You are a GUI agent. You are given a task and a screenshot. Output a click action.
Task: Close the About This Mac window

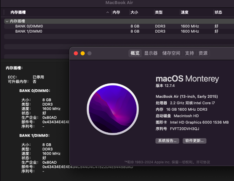tap(76, 53)
